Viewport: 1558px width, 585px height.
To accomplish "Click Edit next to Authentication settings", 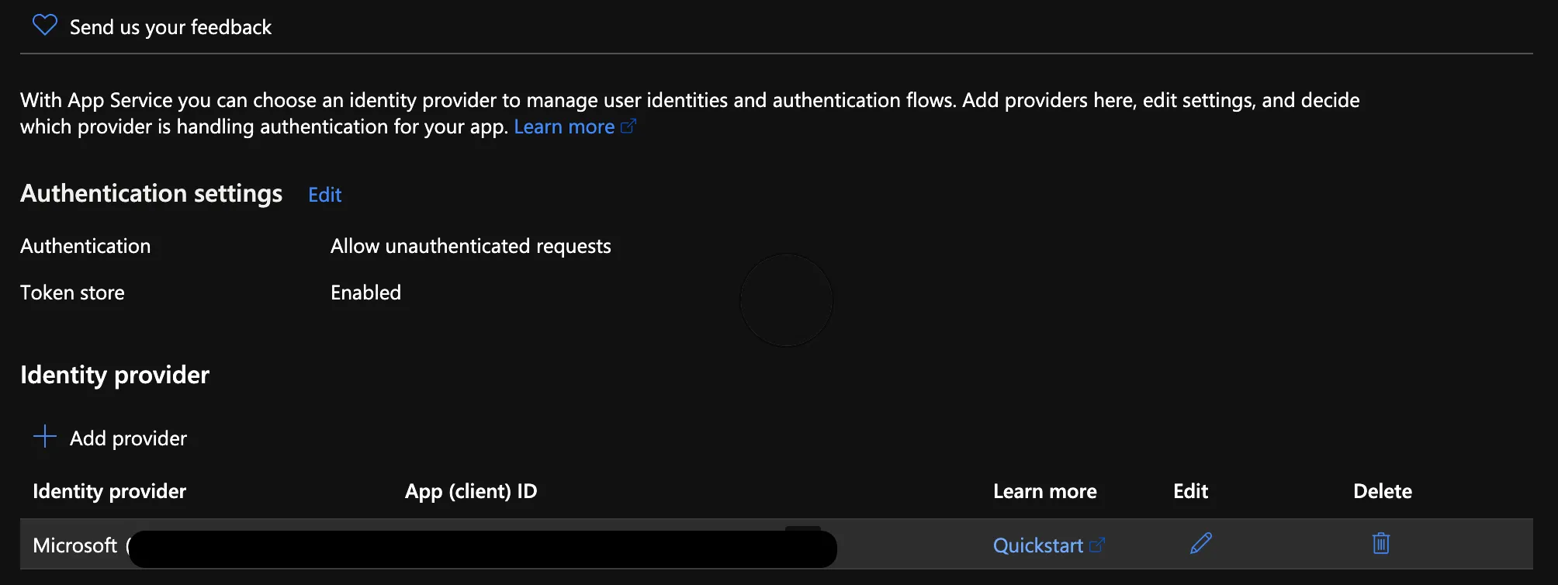I will click(324, 195).
